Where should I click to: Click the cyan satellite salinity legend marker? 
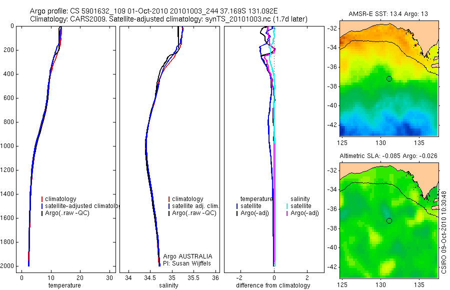click(x=286, y=206)
